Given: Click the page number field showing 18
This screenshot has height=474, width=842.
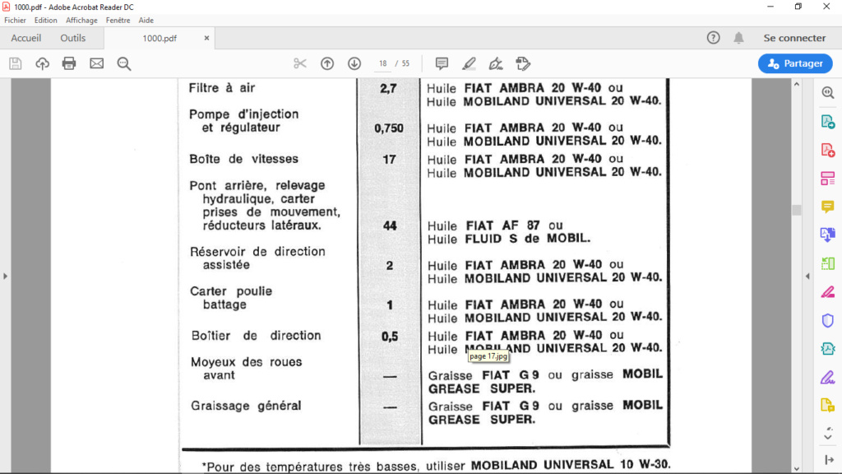Looking at the screenshot, I should (x=383, y=63).
